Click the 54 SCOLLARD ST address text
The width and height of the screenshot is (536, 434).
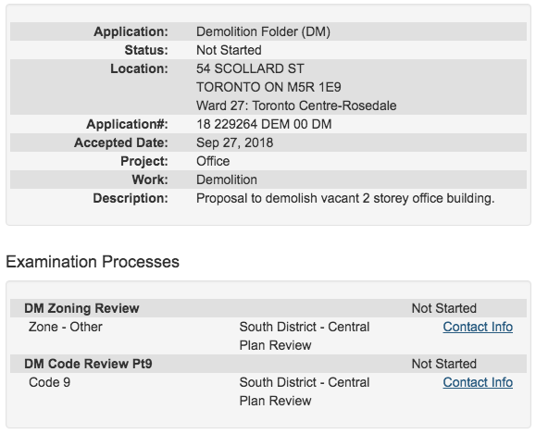[250, 68]
